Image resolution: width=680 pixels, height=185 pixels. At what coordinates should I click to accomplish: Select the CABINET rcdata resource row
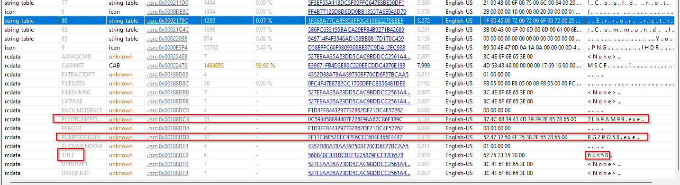click(x=340, y=65)
